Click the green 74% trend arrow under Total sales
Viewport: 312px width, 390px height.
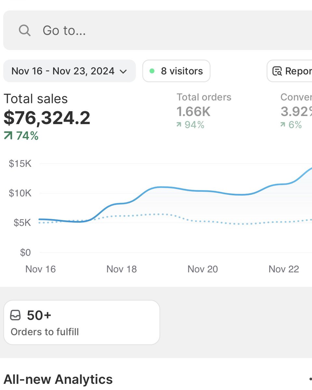pos(8,136)
